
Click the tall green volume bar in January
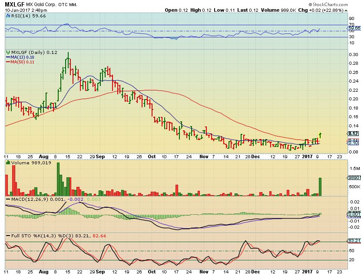coord(320,186)
